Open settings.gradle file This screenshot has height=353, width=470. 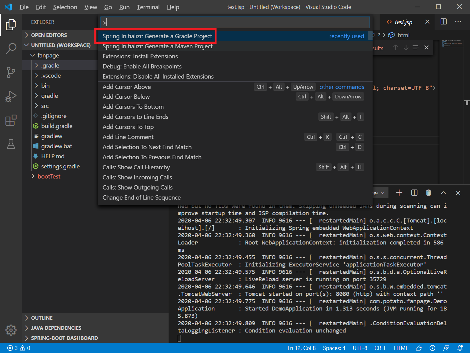(x=60, y=166)
